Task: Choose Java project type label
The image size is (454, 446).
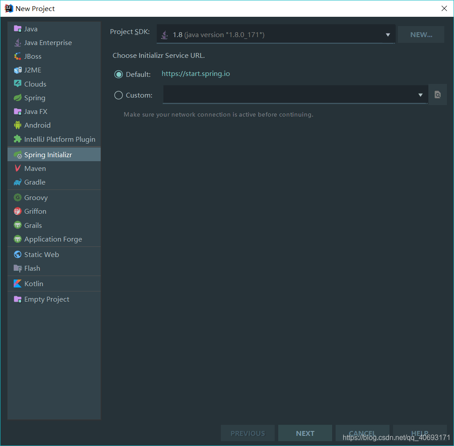Action: point(30,29)
